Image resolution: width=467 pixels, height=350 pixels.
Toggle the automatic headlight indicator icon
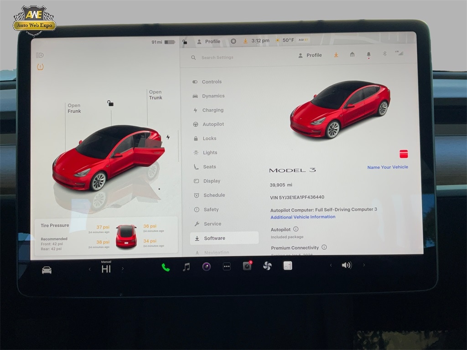(40, 56)
